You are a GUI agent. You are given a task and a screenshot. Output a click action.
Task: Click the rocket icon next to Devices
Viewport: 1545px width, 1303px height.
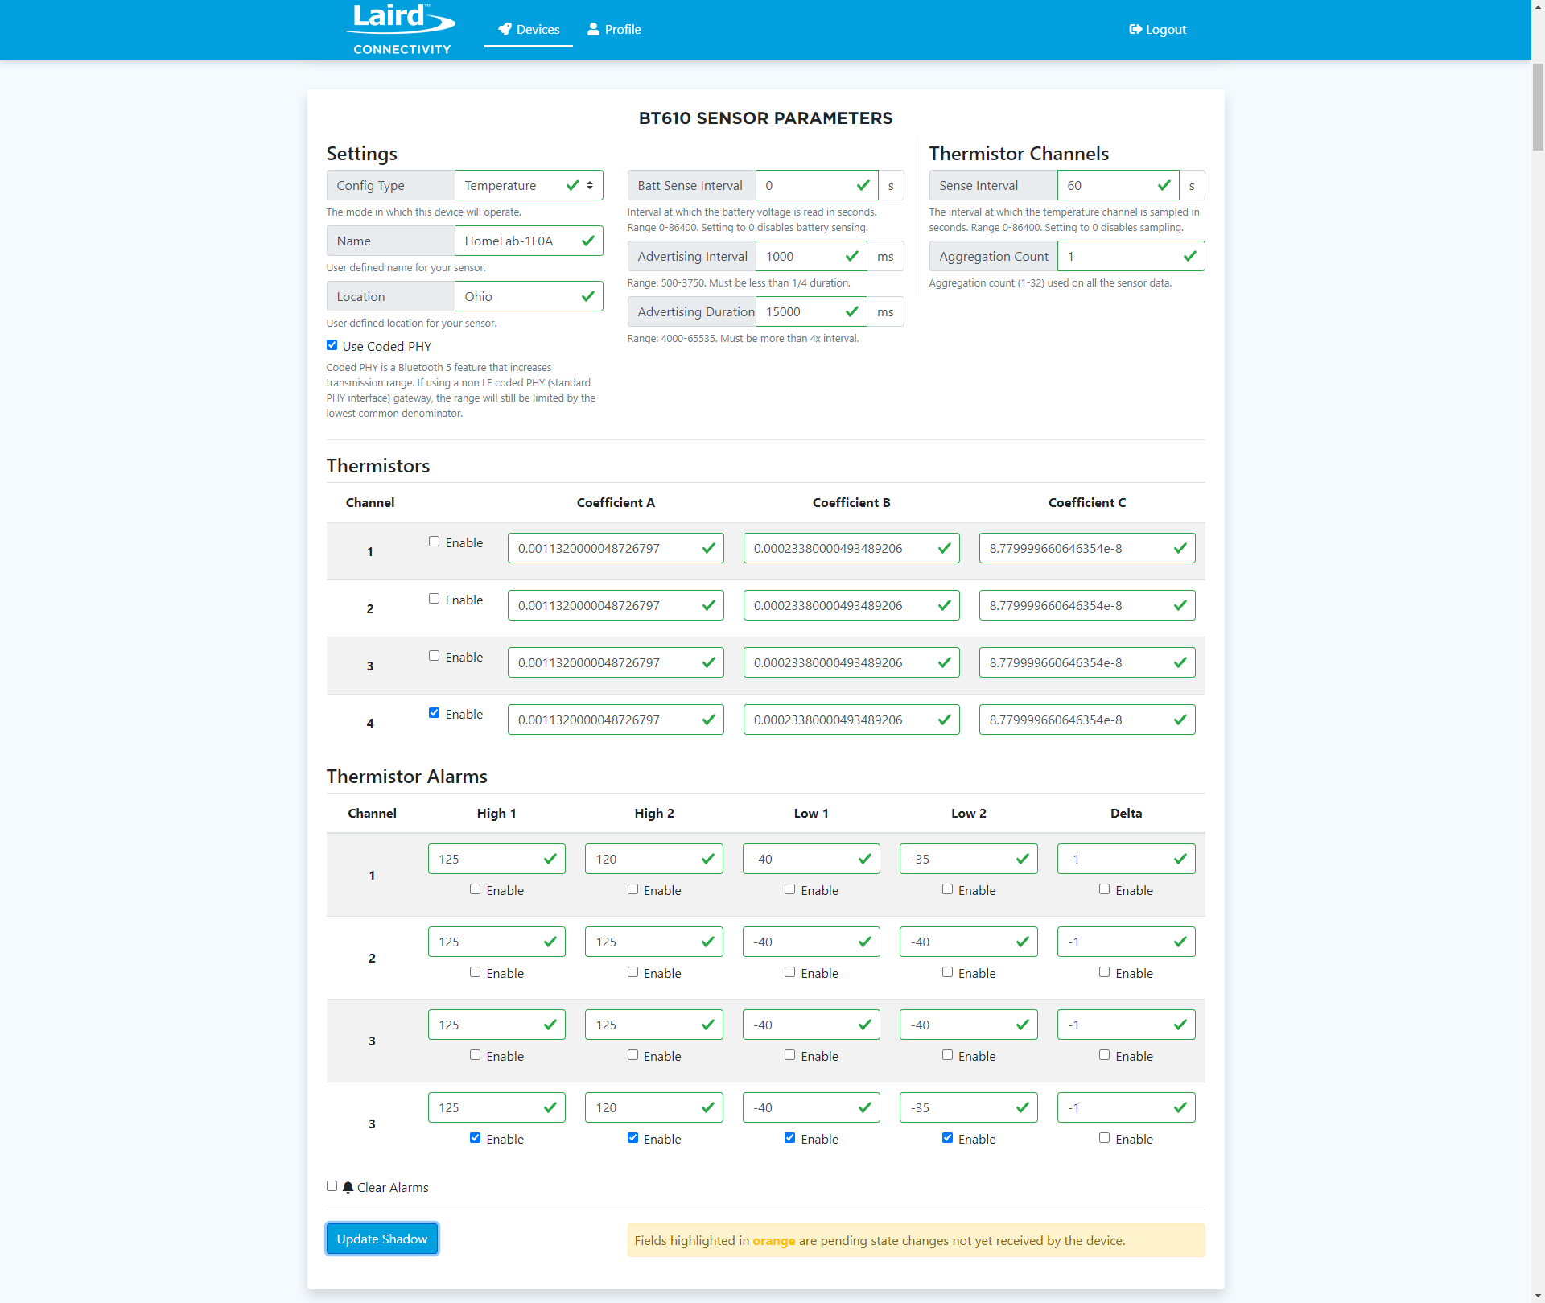tap(505, 29)
